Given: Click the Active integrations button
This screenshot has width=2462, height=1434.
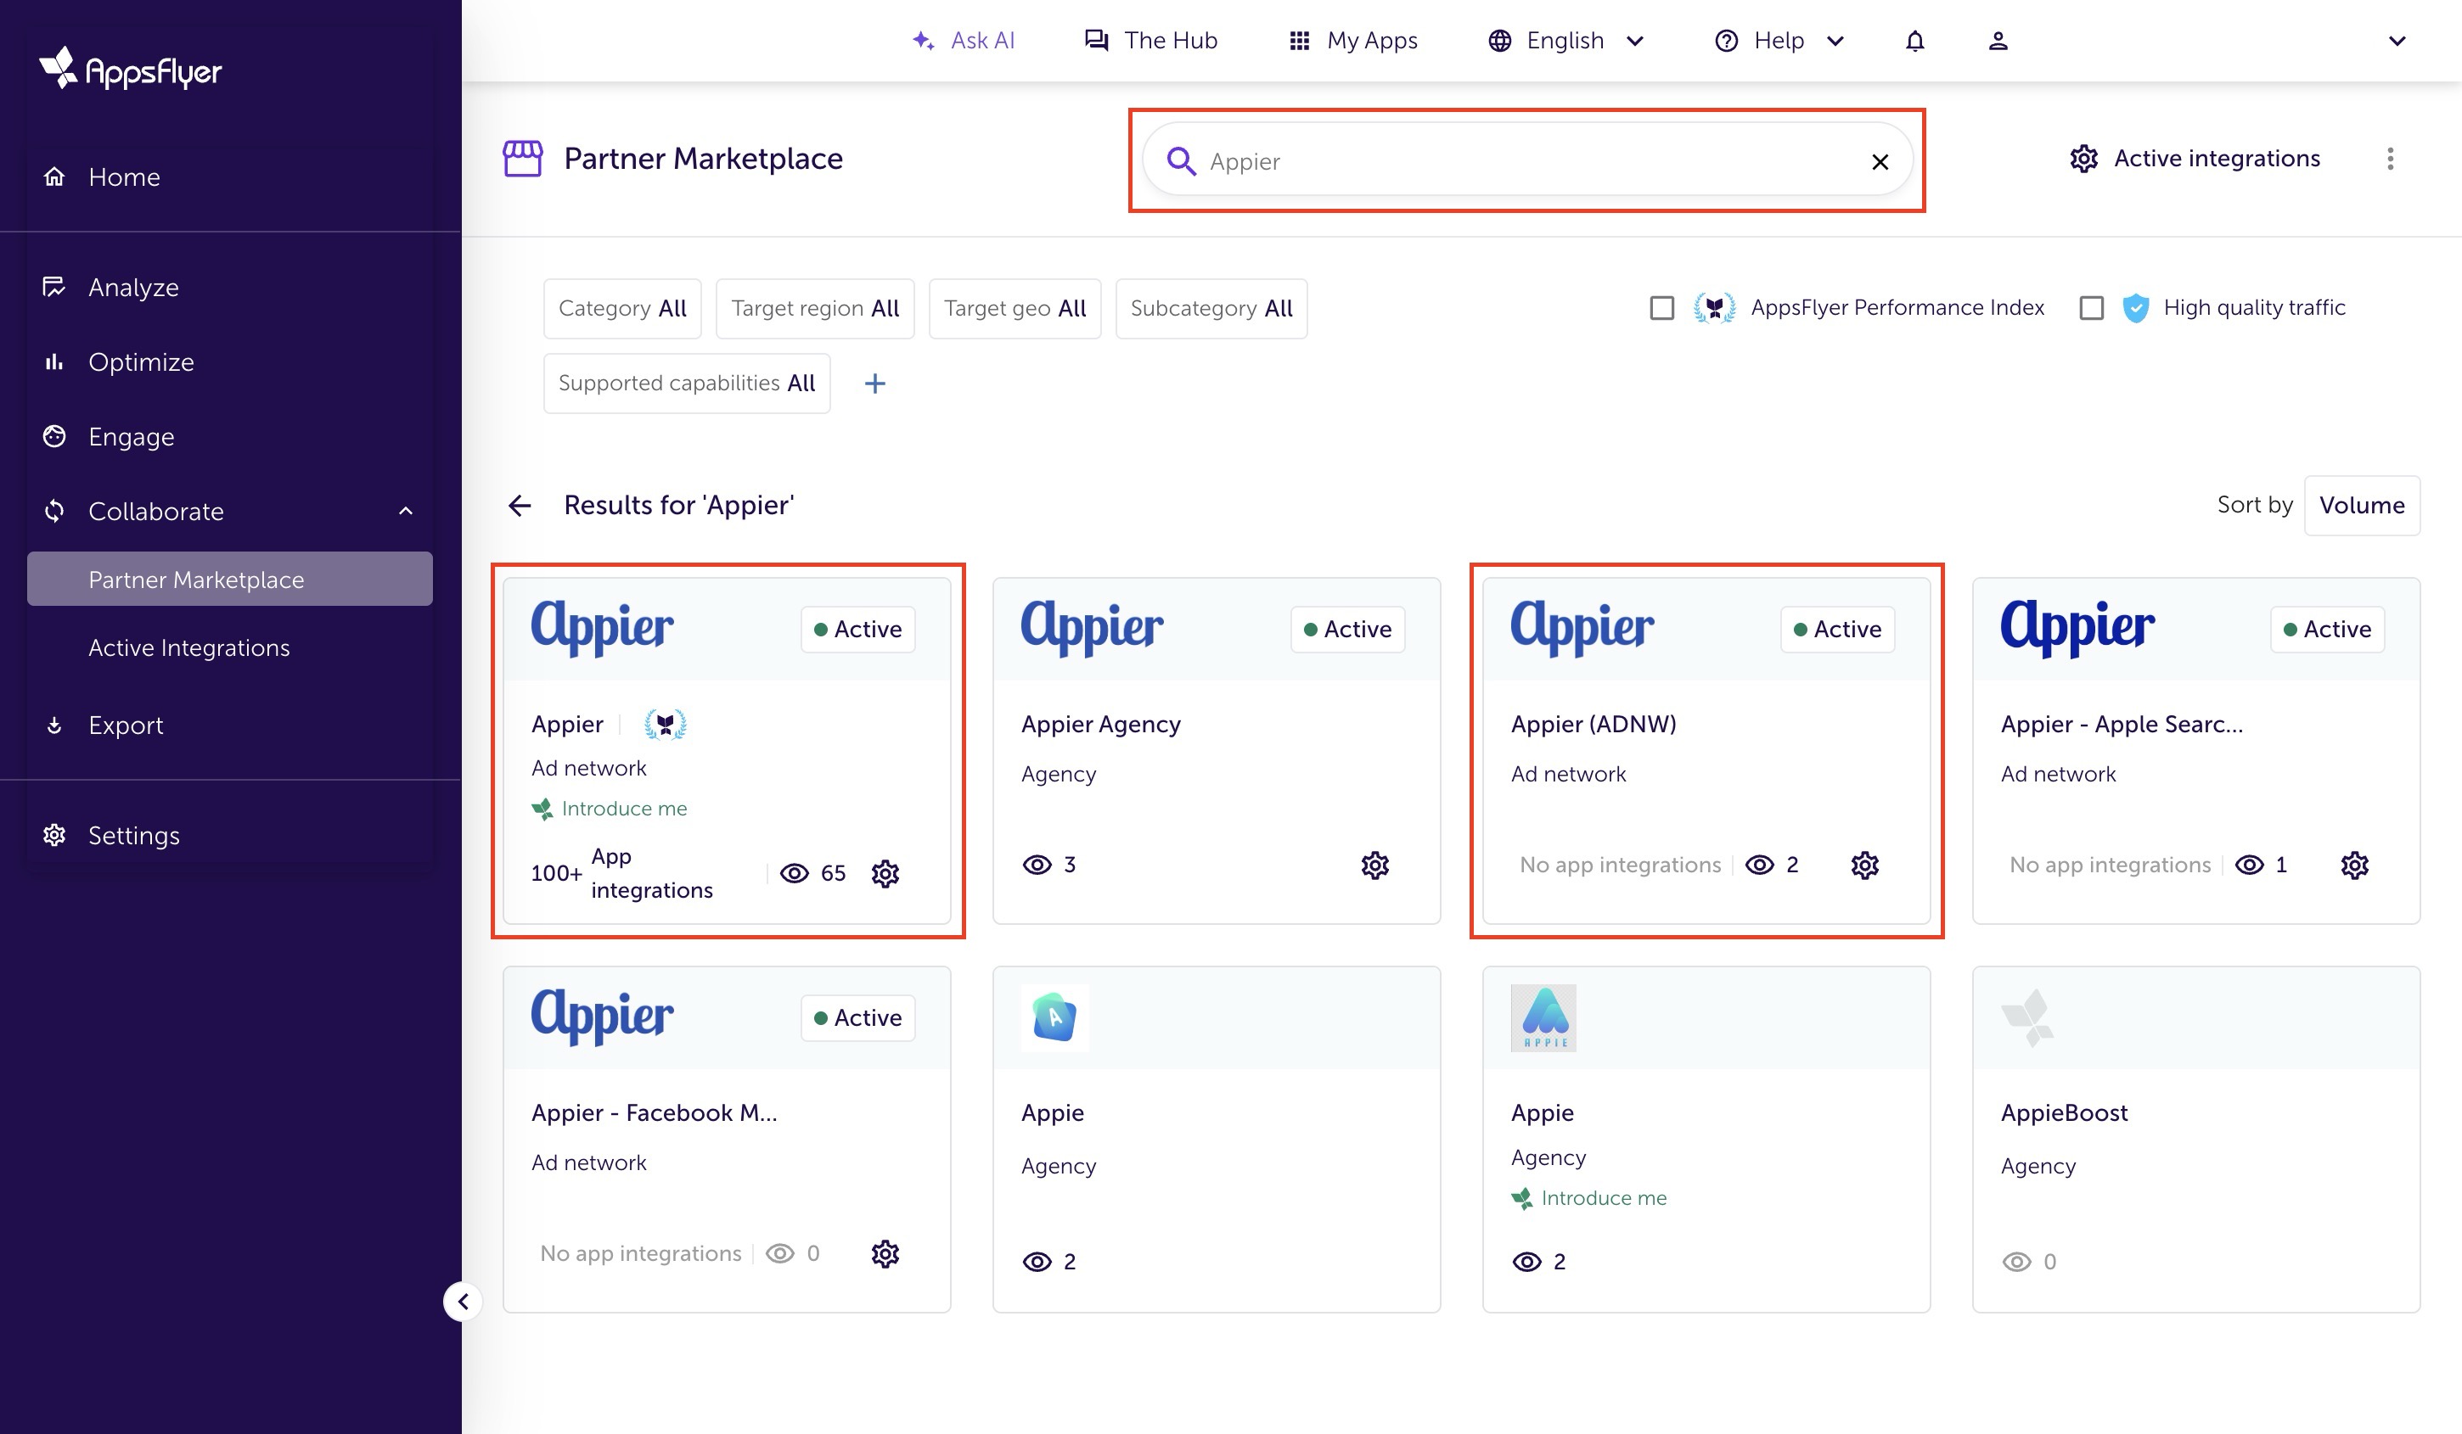Looking at the screenshot, I should (2195, 160).
